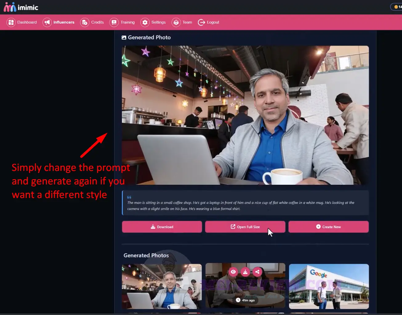Select the Training menu item

122,22
